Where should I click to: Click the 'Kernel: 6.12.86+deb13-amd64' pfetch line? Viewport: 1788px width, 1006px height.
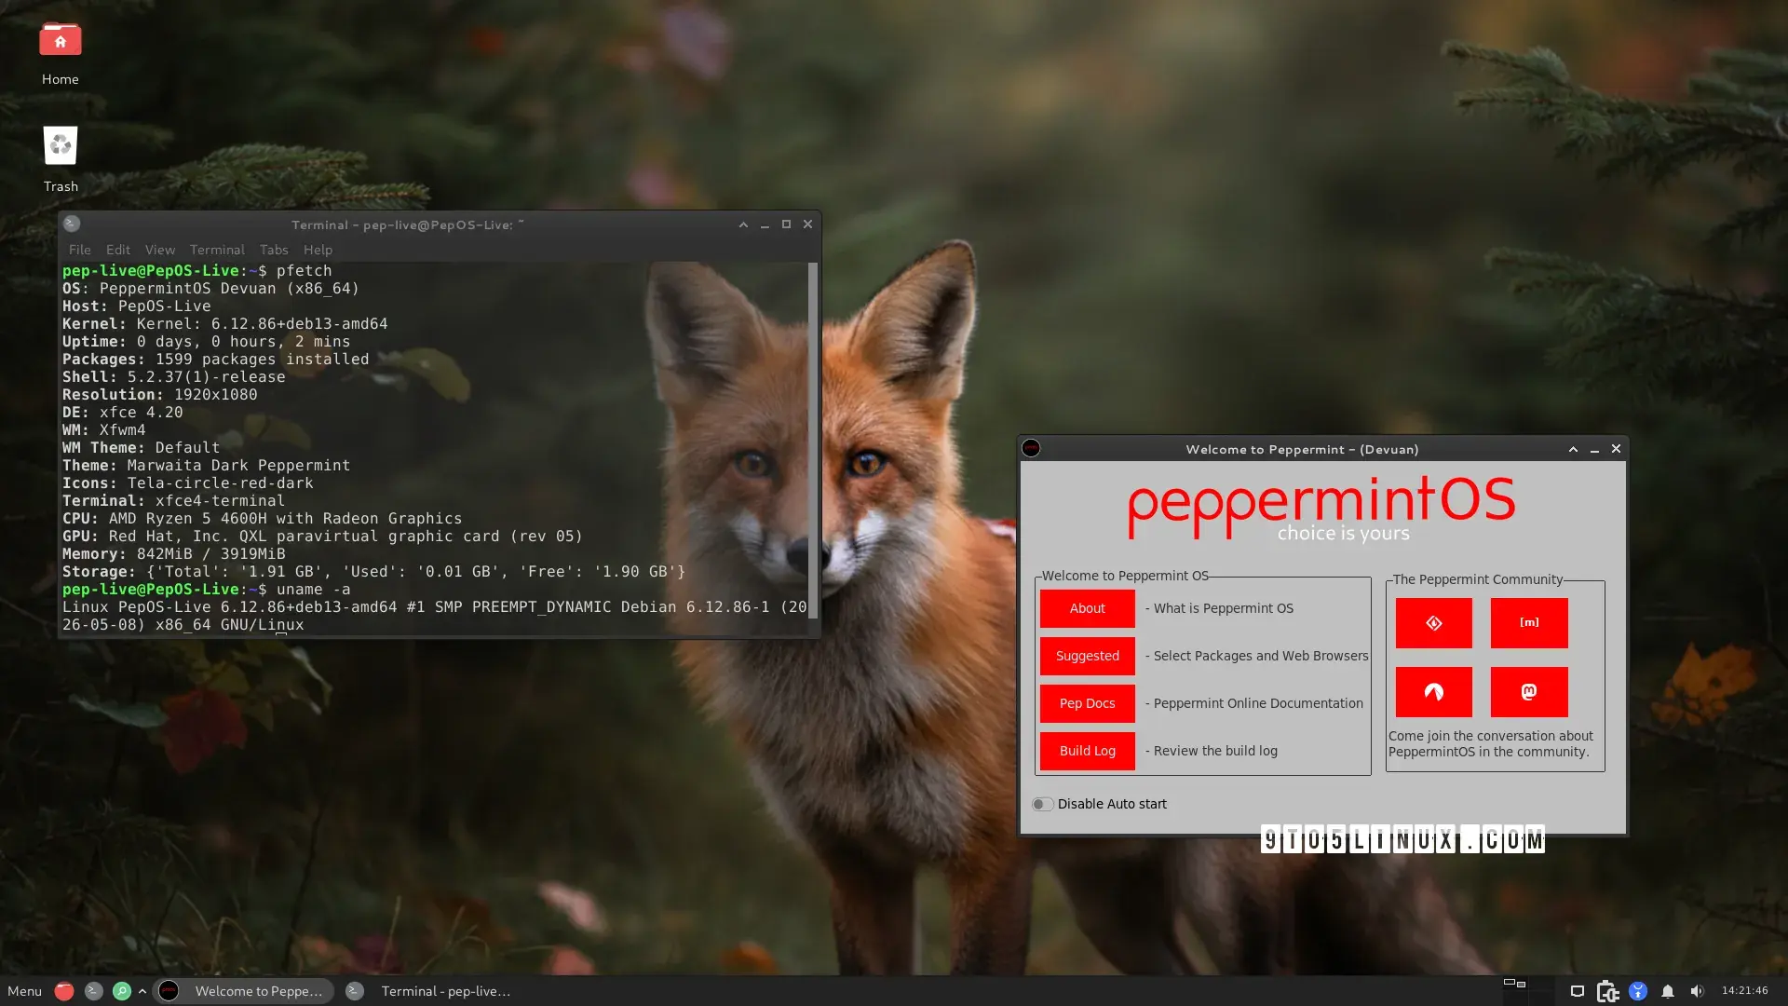(x=224, y=324)
